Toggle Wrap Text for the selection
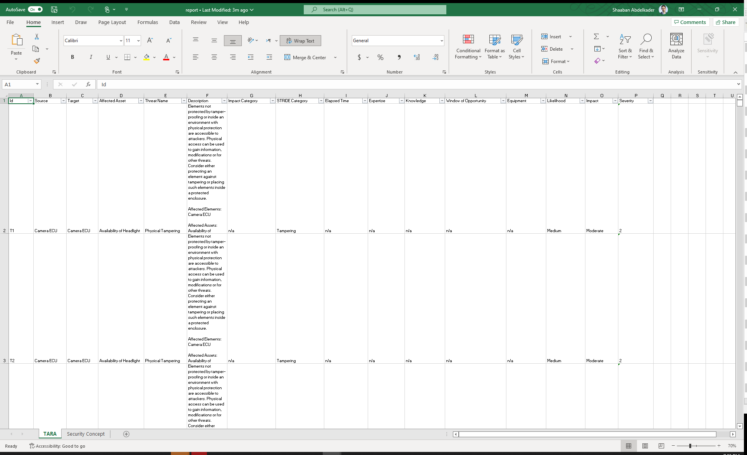747x455 pixels. (x=300, y=40)
